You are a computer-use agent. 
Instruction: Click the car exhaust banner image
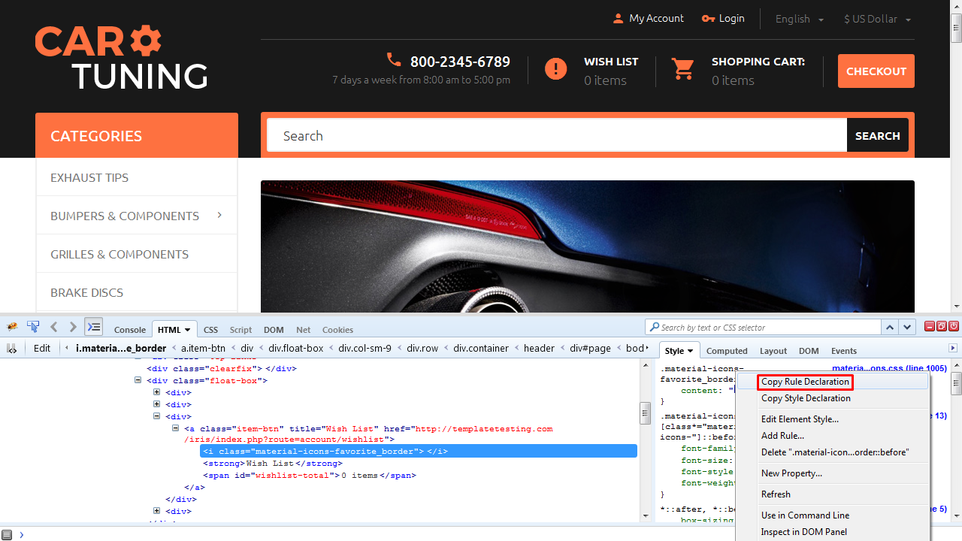(x=588, y=246)
